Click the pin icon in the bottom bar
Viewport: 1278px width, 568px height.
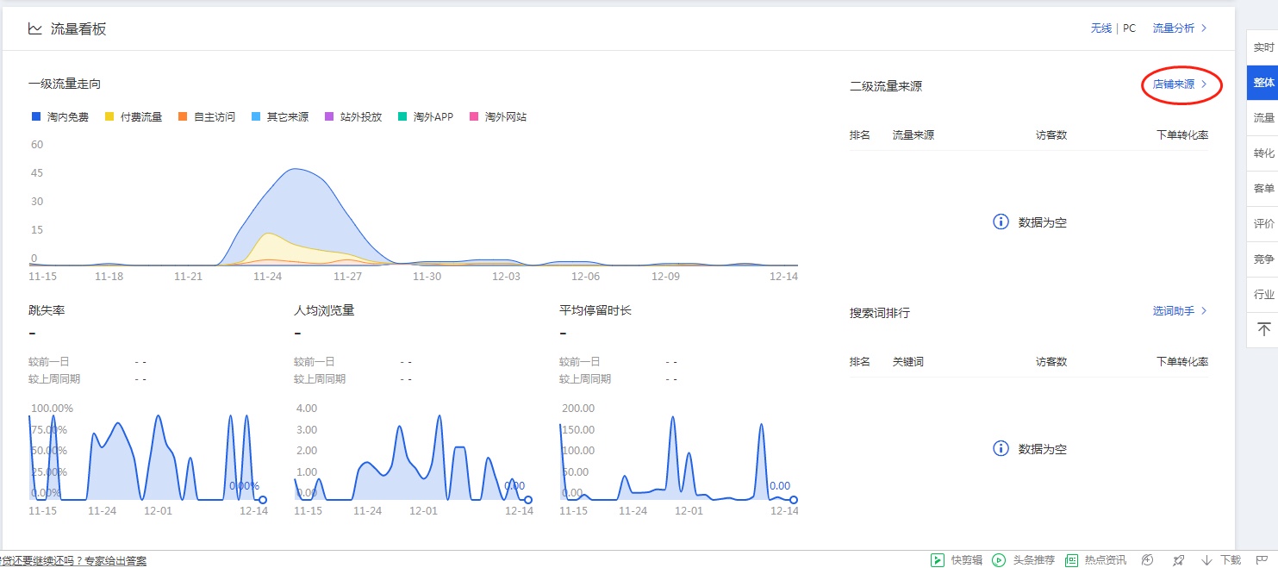click(1179, 559)
